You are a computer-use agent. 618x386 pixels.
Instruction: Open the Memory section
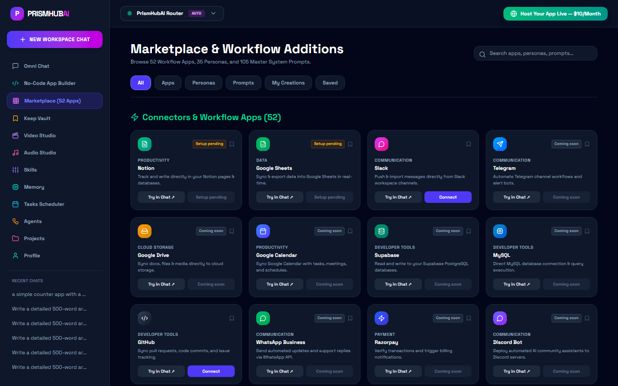[x=55, y=187]
